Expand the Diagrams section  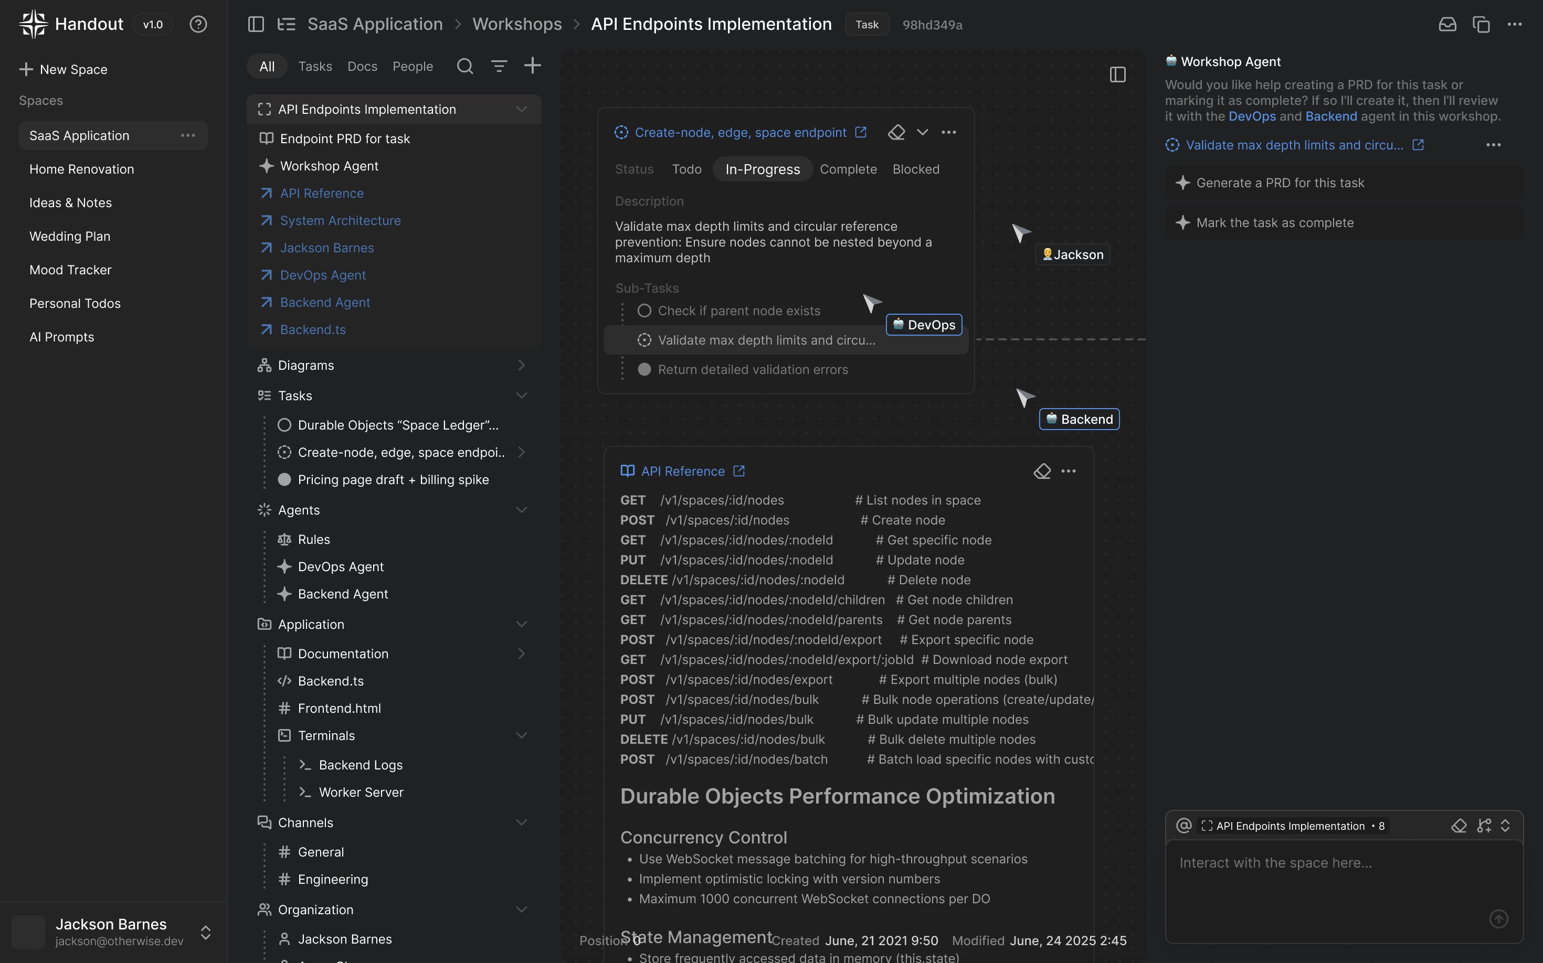click(521, 365)
